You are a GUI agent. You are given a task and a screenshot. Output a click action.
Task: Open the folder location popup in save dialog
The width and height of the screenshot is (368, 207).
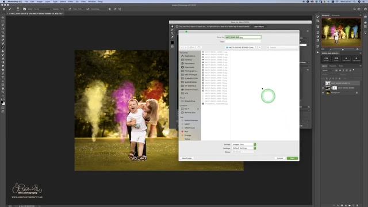tap(241, 47)
